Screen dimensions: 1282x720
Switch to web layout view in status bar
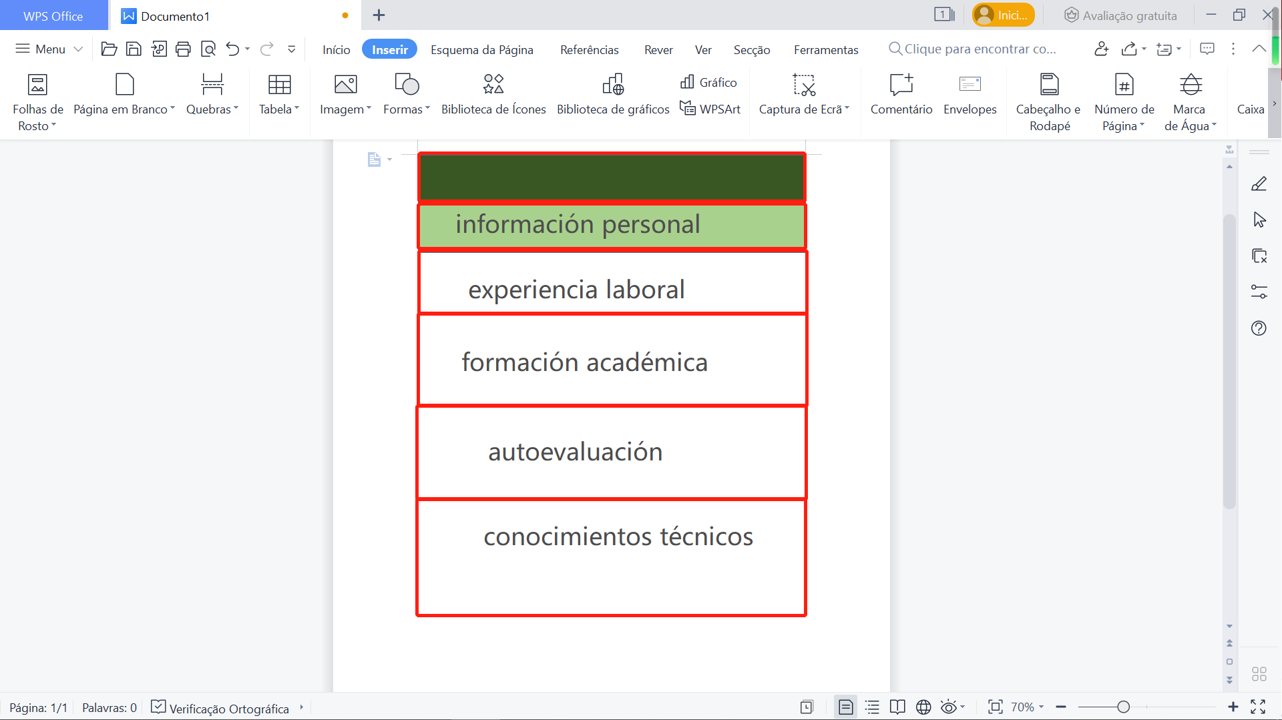click(923, 707)
